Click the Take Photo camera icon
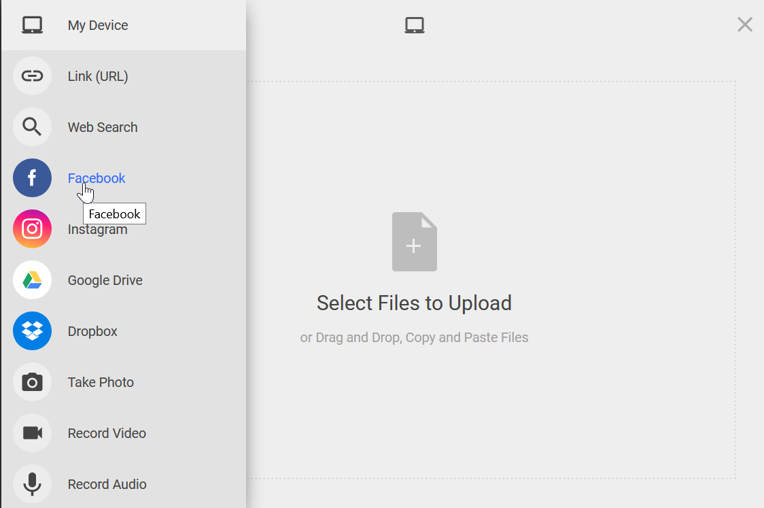 coord(32,382)
